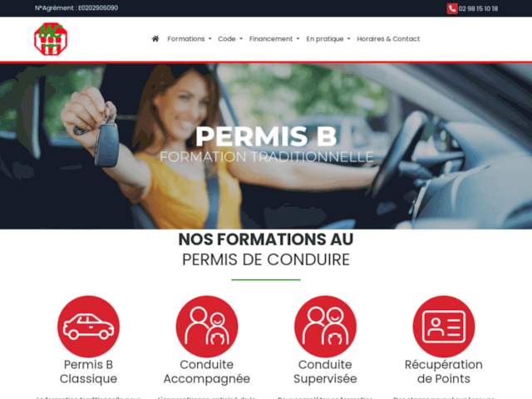Choose the Conduite Supervisée round icon
The image size is (532, 399).
325,327
